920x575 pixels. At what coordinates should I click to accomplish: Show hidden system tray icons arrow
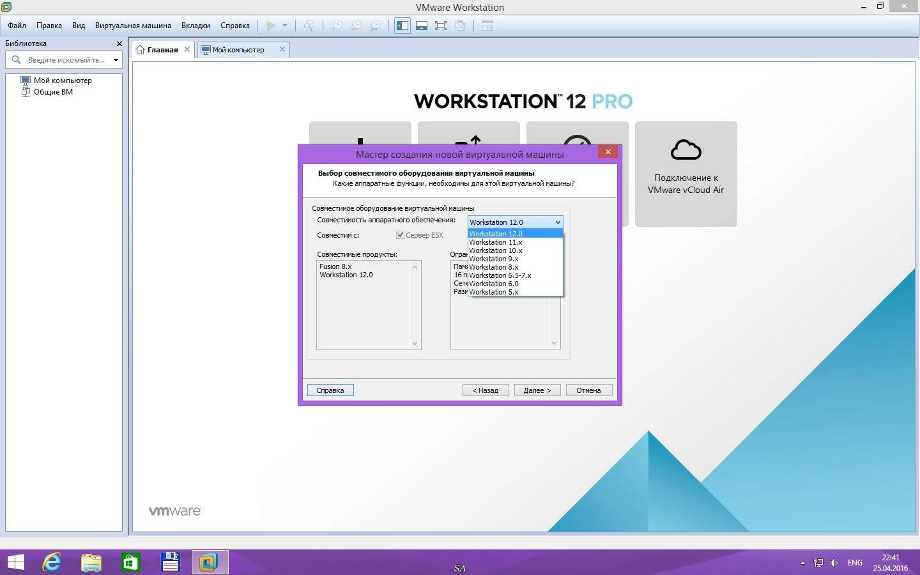click(802, 563)
